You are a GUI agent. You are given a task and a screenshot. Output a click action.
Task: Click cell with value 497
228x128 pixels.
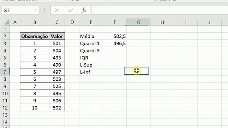point(57,72)
